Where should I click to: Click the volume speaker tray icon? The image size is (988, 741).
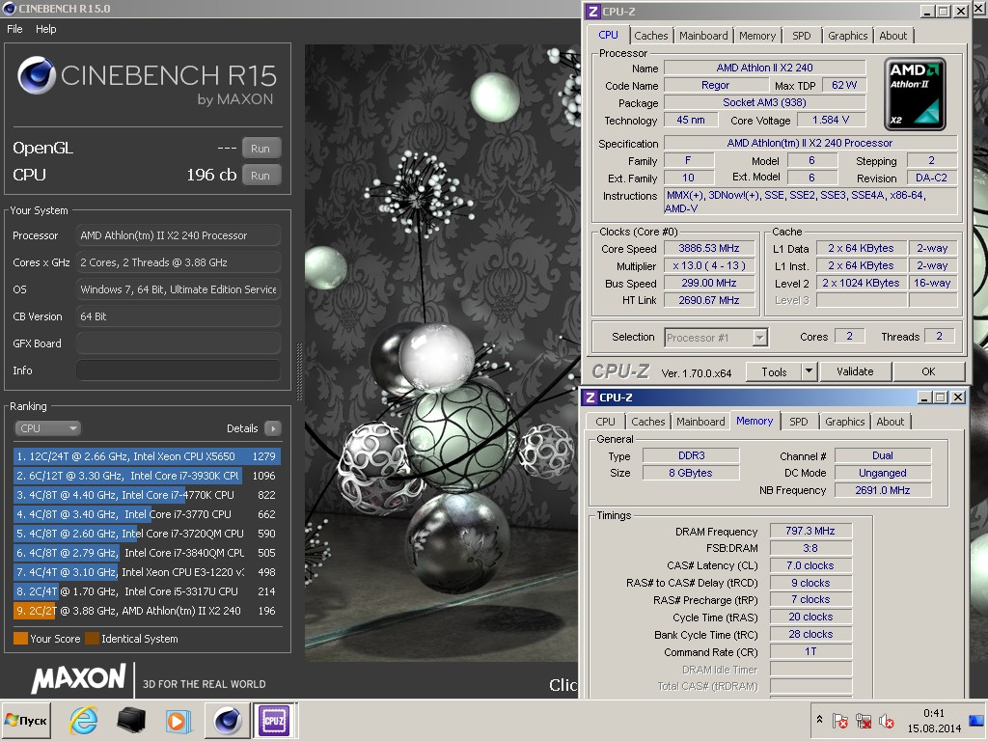(887, 720)
